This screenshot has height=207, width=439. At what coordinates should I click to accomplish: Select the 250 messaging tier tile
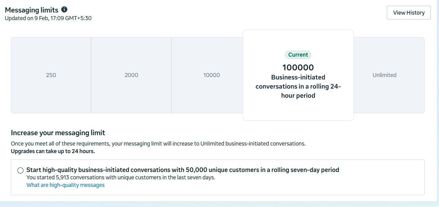point(51,75)
